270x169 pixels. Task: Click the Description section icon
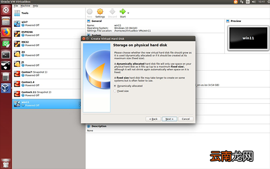(89, 126)
